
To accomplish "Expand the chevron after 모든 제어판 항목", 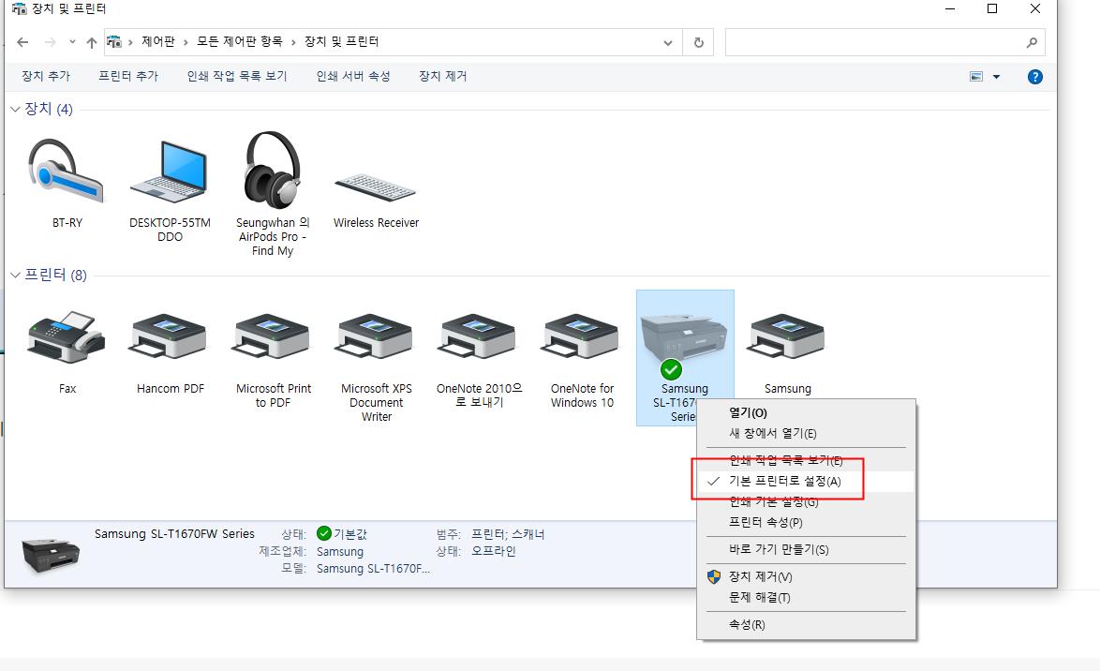I will [x=293, y=42].
